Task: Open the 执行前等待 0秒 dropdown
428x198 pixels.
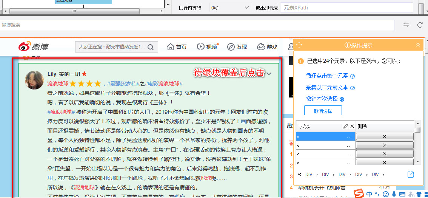Action: point(230,8)
